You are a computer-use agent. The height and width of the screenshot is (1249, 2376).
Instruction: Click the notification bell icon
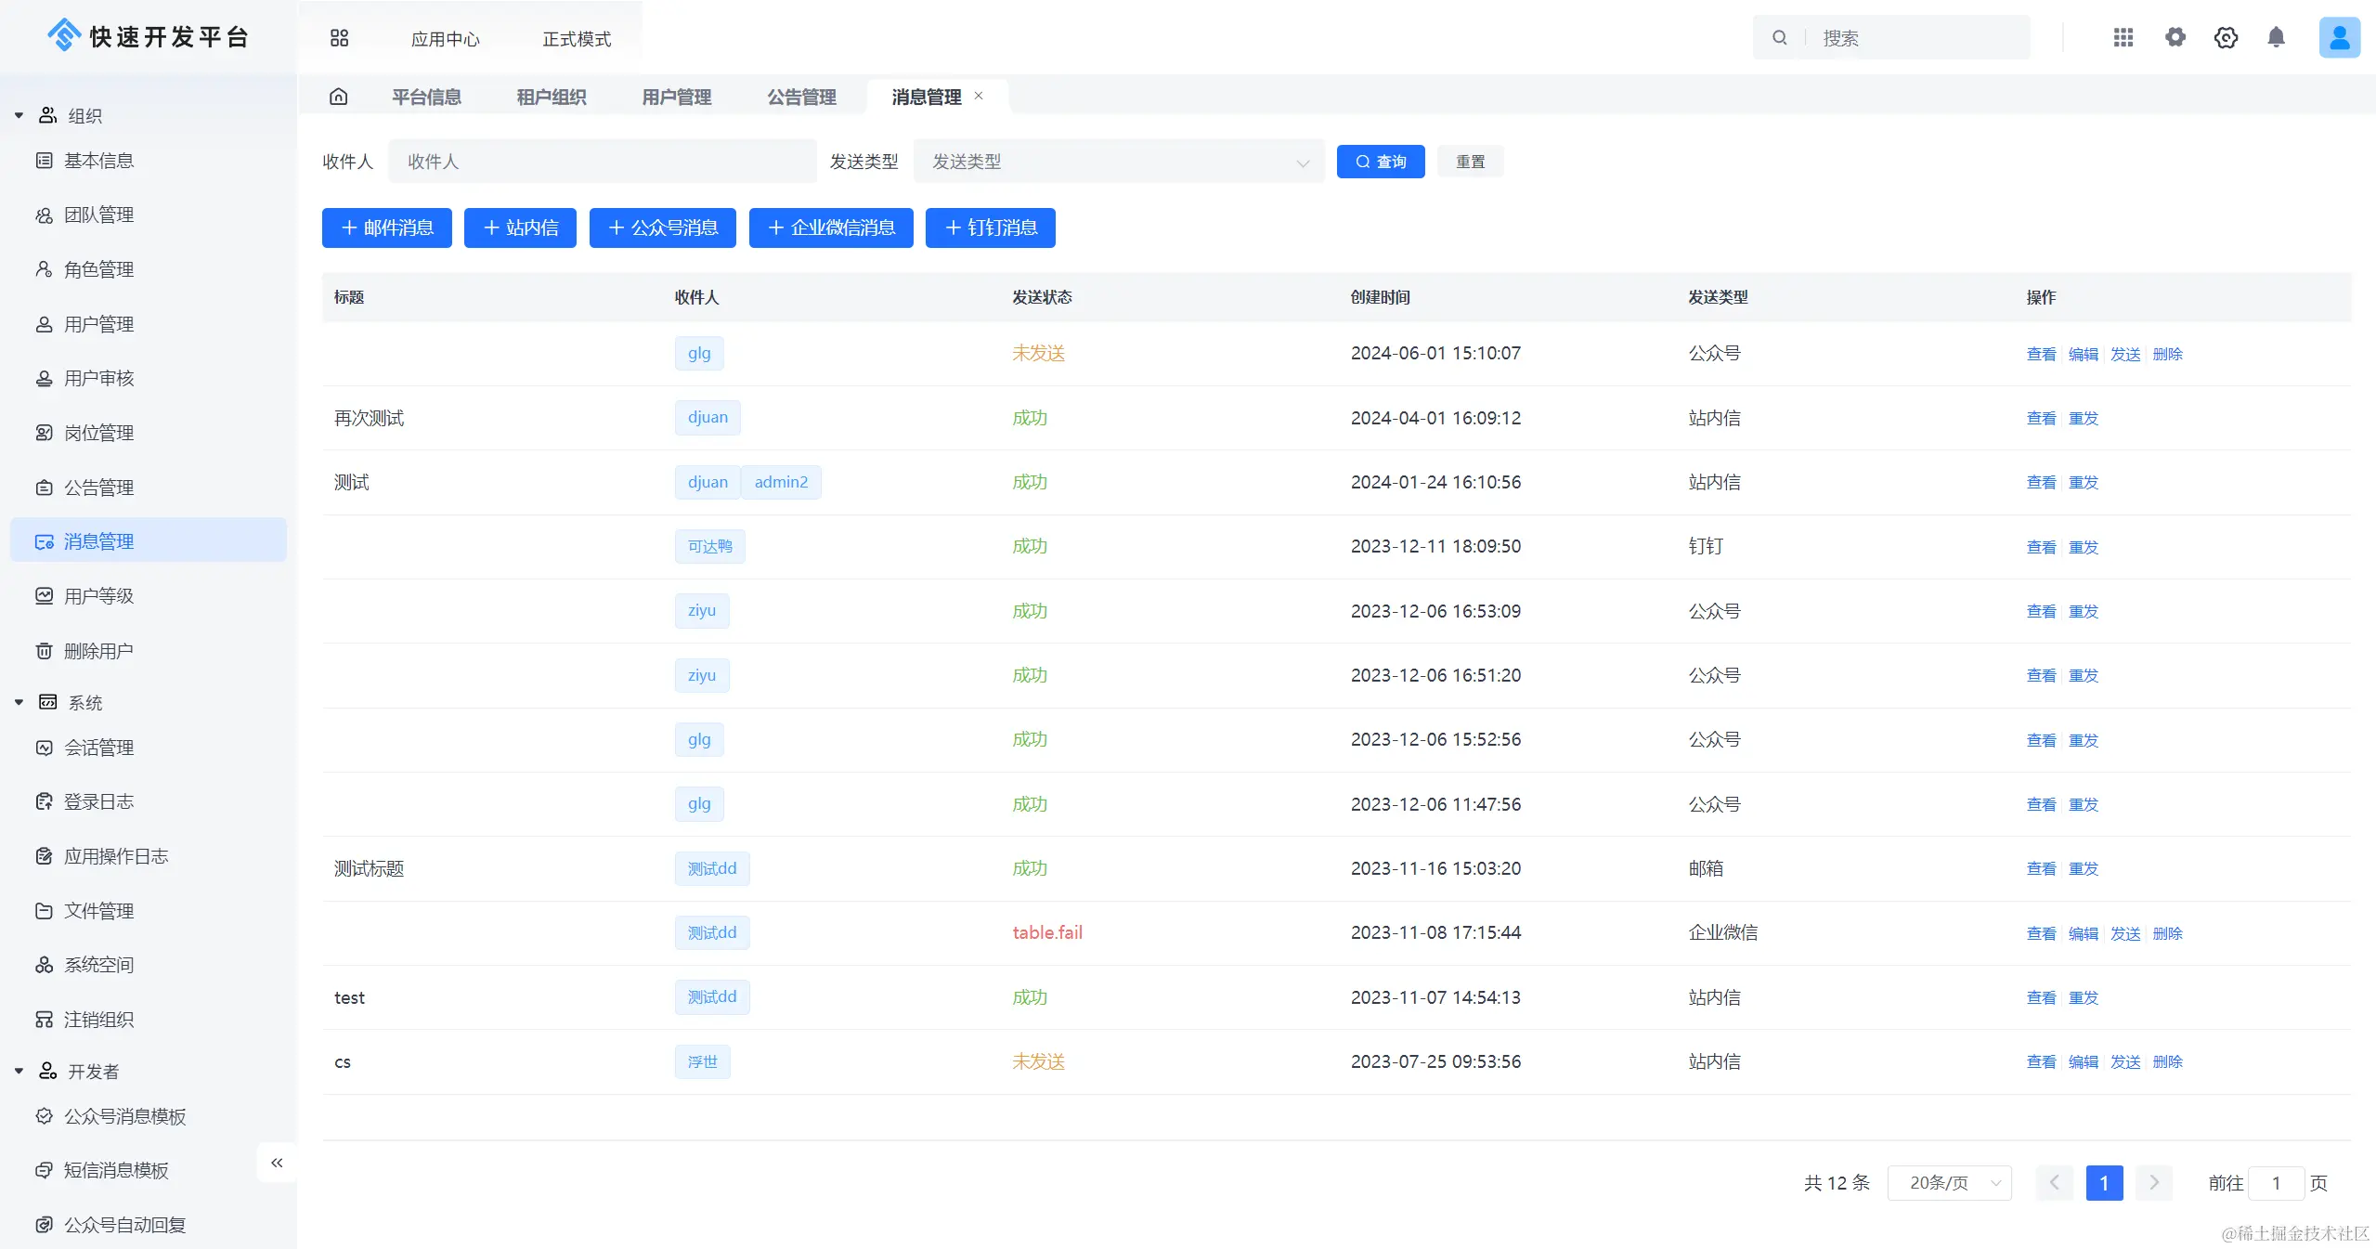[2276, 37]
